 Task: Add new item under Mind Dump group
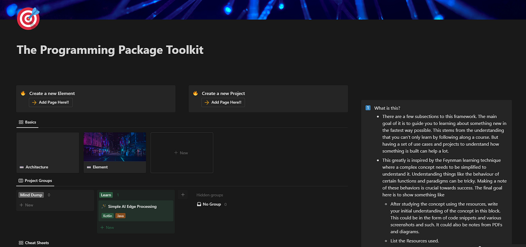pos(27,205)
